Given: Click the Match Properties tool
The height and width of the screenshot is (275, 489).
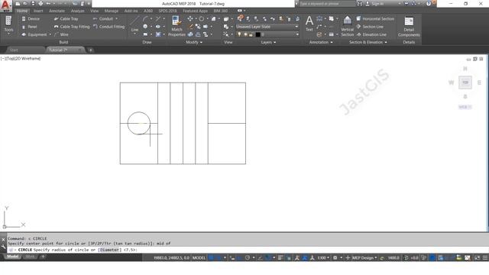Looking at the screenshot, I should [176, 26].
